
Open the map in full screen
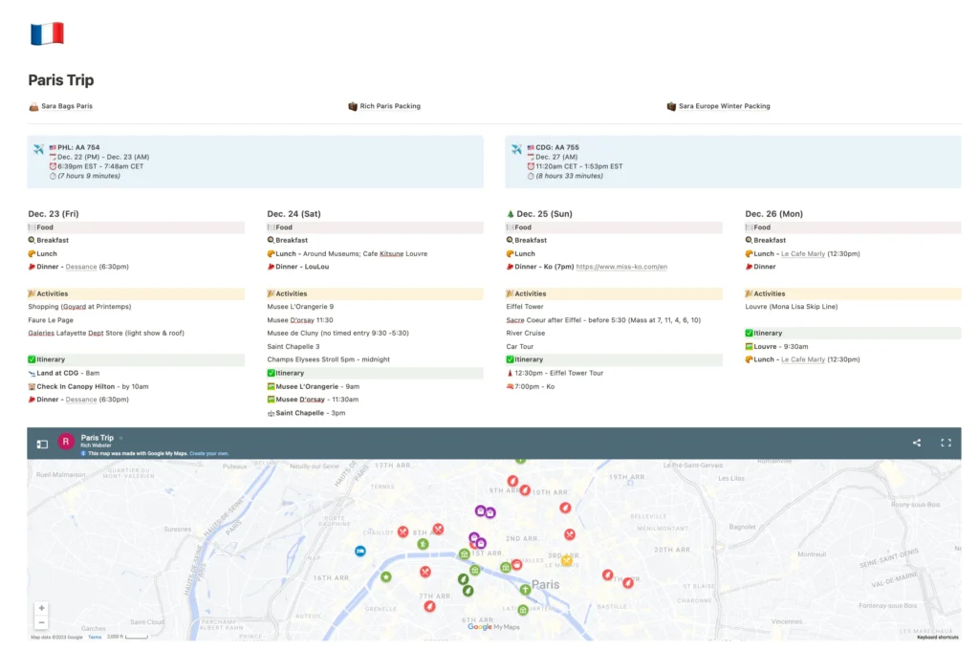point(946,443)
